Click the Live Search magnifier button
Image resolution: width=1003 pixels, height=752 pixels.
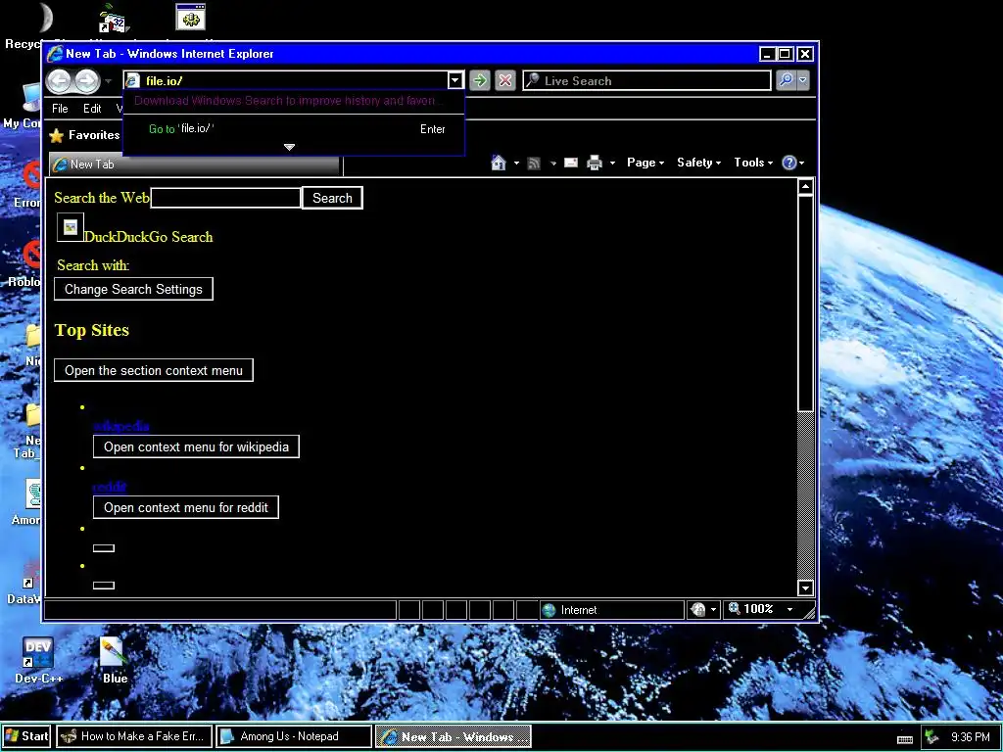pyautogui.click(x=787, y=80)
